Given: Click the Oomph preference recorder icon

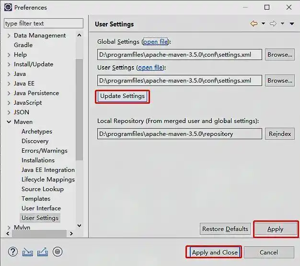Looking at the screenshot, I should click(58, 252).
